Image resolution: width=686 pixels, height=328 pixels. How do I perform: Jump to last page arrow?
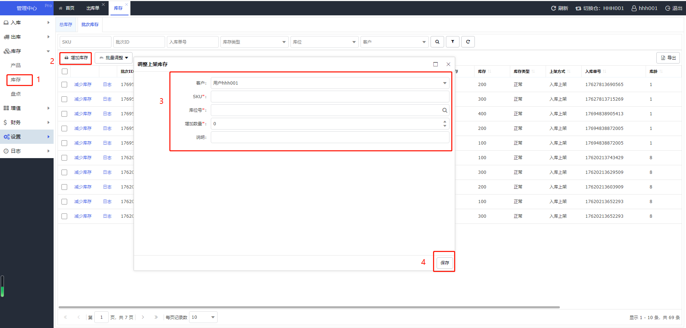(x=156, y=317)
